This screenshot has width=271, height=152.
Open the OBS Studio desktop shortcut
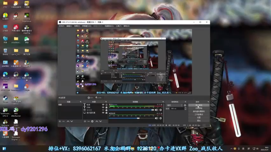pyautogui.click(x=16, y=75)
